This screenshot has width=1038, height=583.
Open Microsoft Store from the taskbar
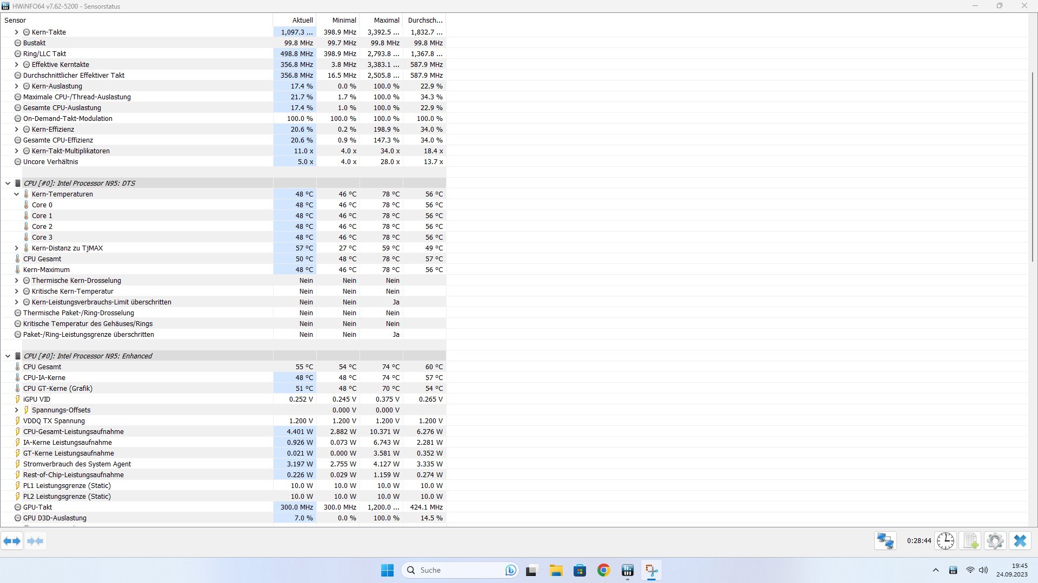tap(580, 570)
